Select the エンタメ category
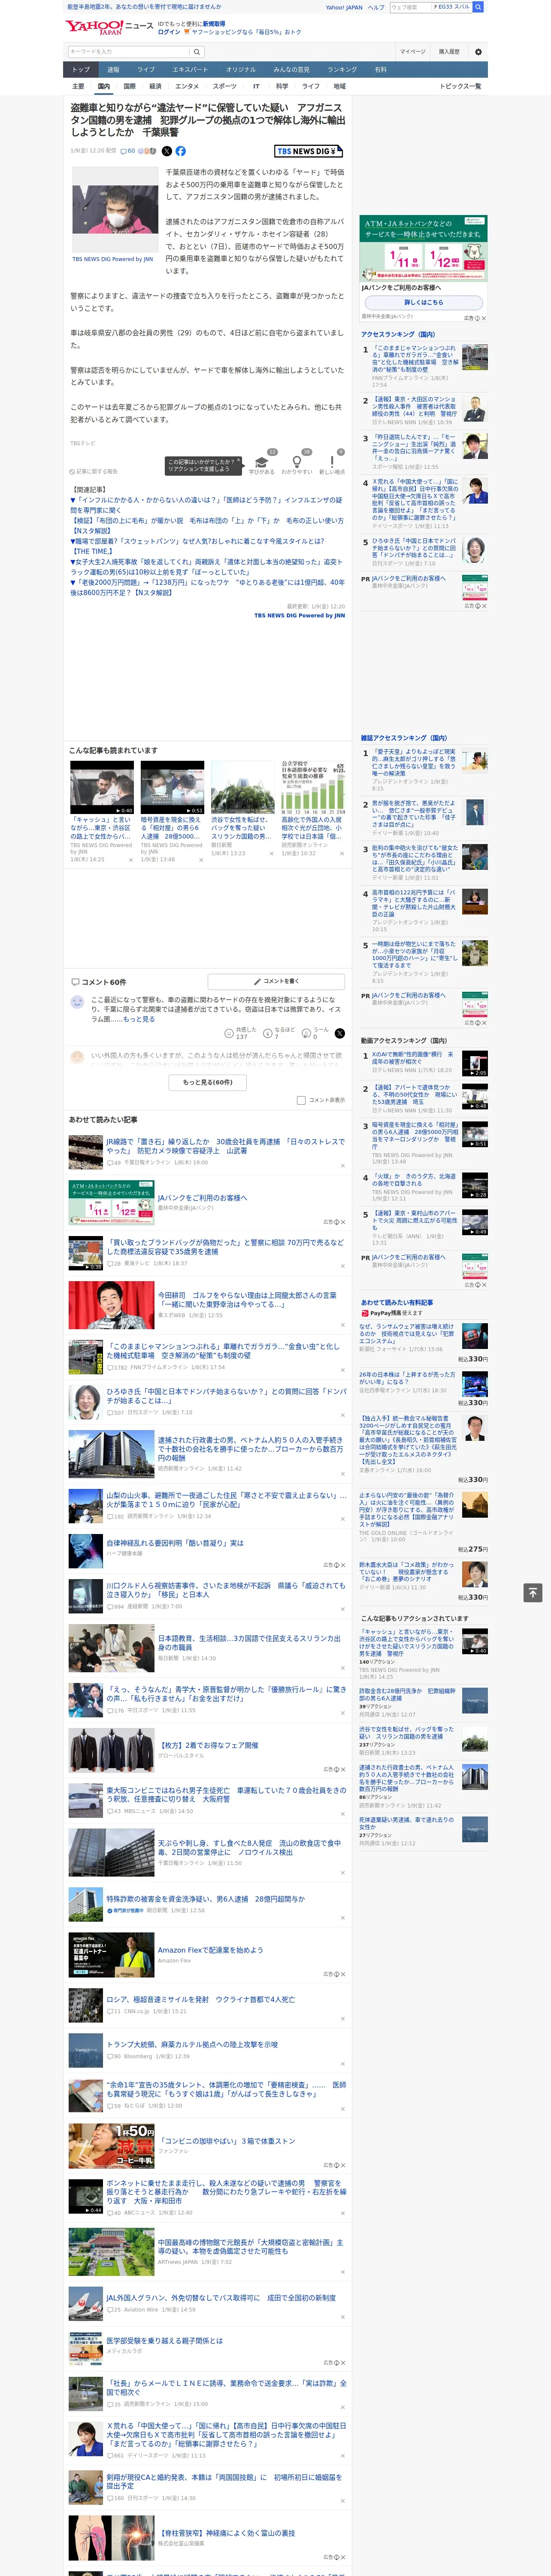551x2576 pixels. [187, 86]
